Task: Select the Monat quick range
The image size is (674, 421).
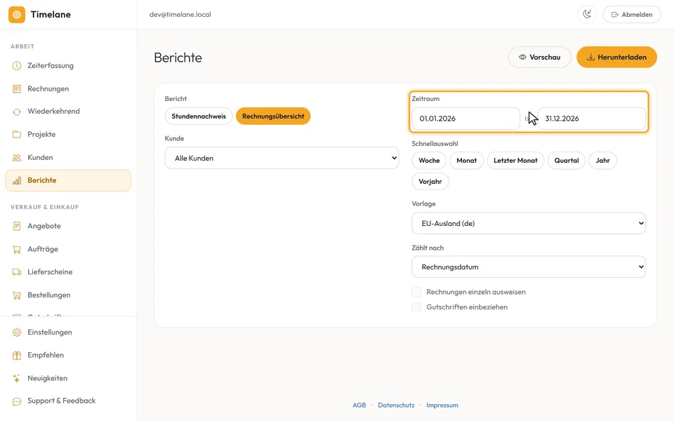Action: pyautogui.click(x=466, y=161)
